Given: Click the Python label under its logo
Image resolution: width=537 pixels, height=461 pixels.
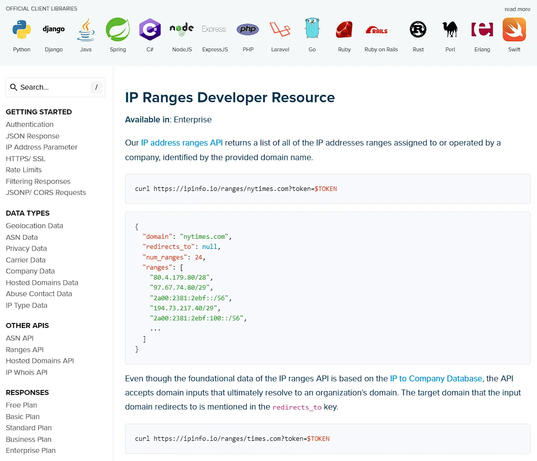Looking at the screenshot, I should [x=22, y=49].
